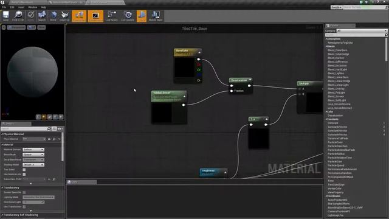Select Blend_Overlay in the Palette
Viewport: 389px width, 219px height.
click(x=336, y=89)
